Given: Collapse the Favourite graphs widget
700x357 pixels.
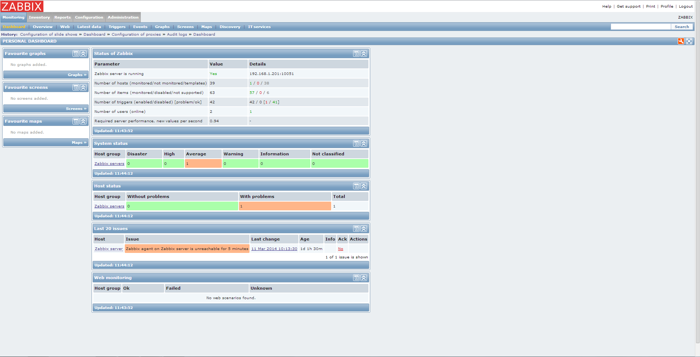Looking at the screenshot, I should click(83, 54).
